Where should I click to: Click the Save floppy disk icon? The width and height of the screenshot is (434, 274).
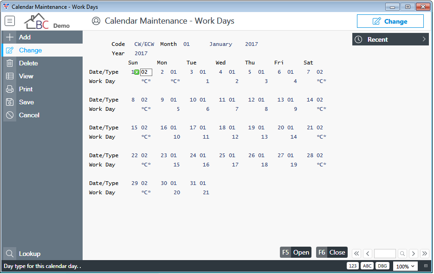coord(10,102)
